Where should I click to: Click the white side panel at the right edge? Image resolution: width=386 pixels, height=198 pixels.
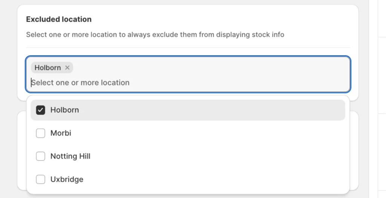tap(381, 94)
